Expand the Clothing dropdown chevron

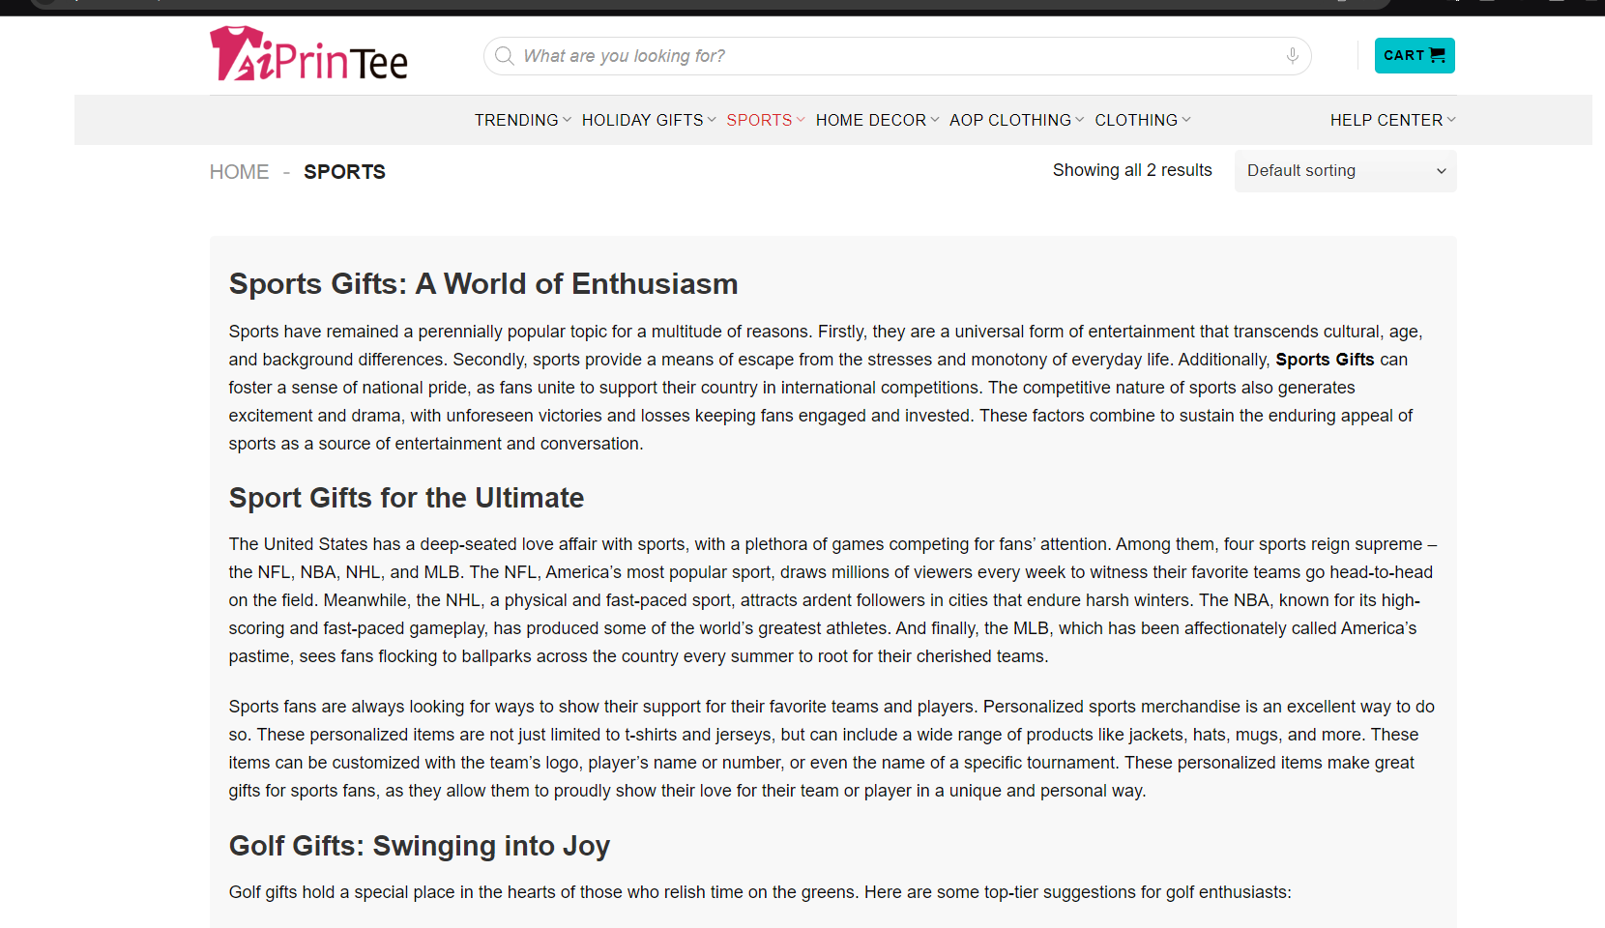pyautogui.click(x=1186, y=120)
